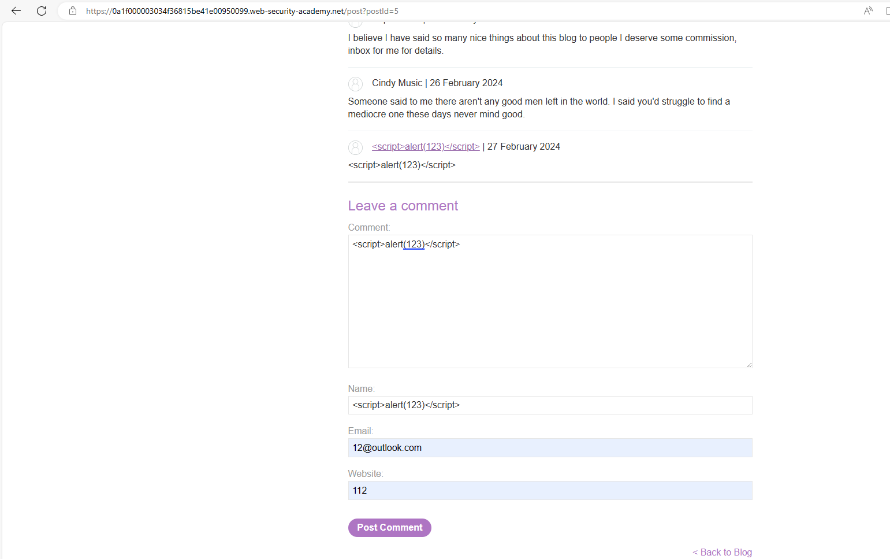Click the address bar URL text
This screenshot has height=559, width=890.
tap(241, 10)
